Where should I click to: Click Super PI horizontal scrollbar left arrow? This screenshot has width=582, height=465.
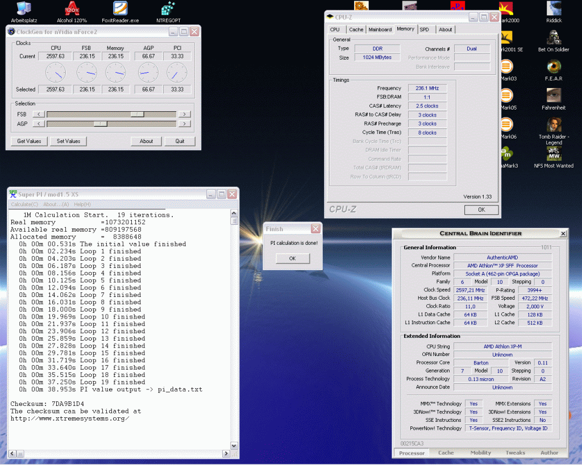point(13,454)
